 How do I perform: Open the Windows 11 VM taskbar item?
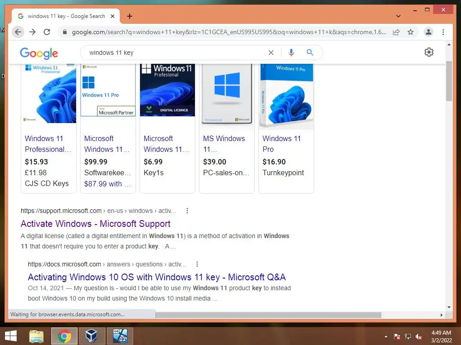tap(120, 336)
